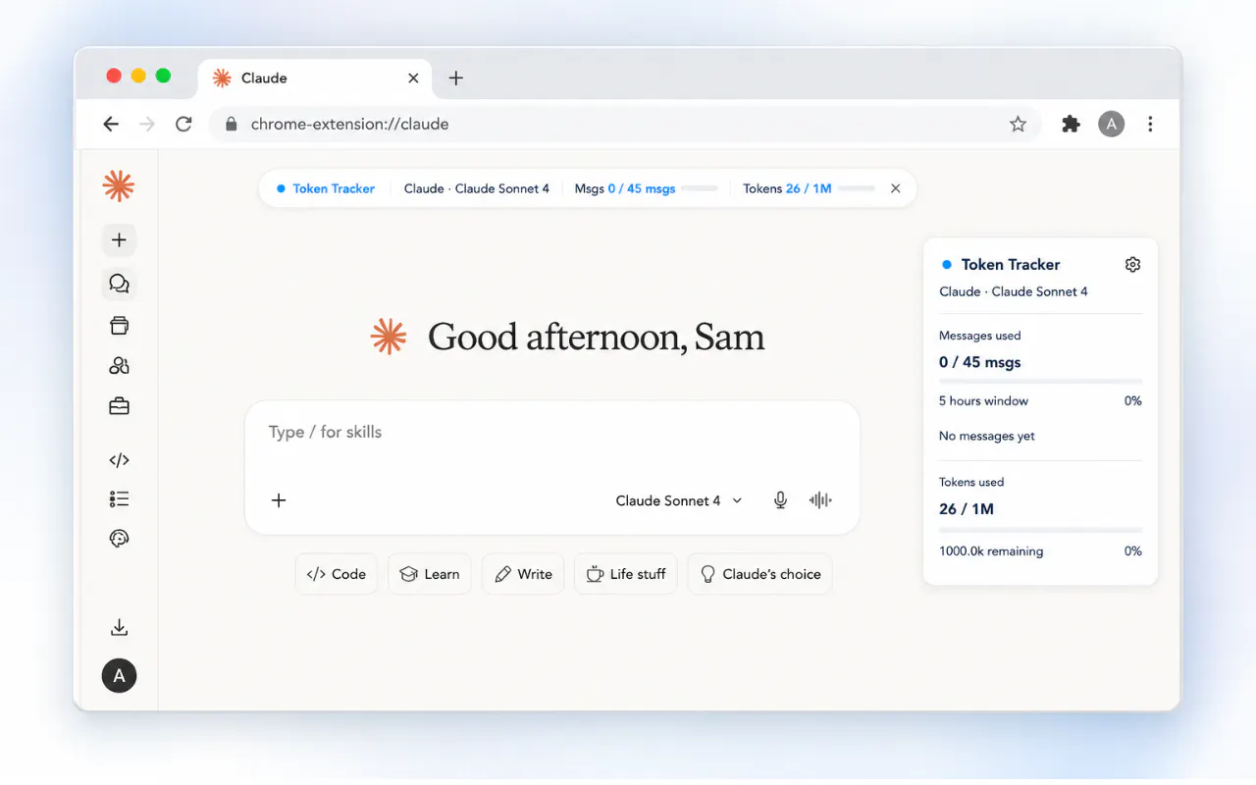Select the Code suggestion chip
Viewport: 1256px width, 785px height.
[337, 574]
